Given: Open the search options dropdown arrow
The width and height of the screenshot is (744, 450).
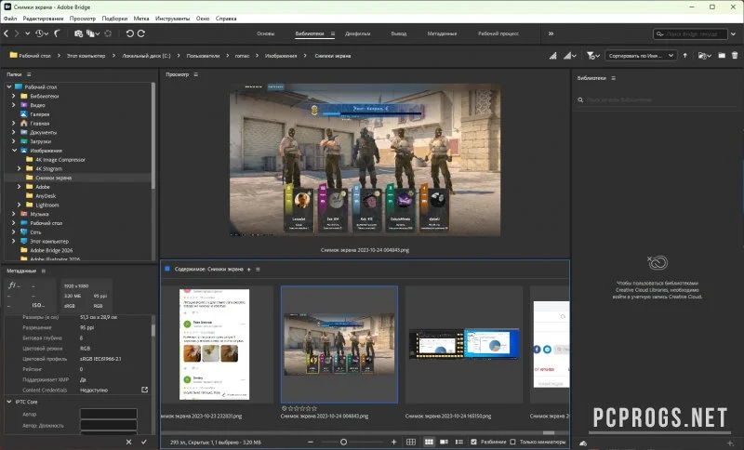Looking at the screenshot, I should pos(733,33).
